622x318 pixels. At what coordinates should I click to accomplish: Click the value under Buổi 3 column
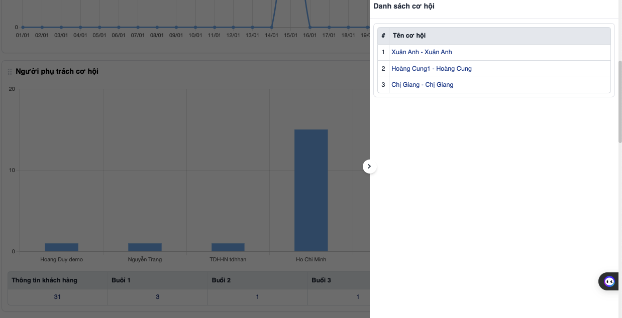click(357, 297)
